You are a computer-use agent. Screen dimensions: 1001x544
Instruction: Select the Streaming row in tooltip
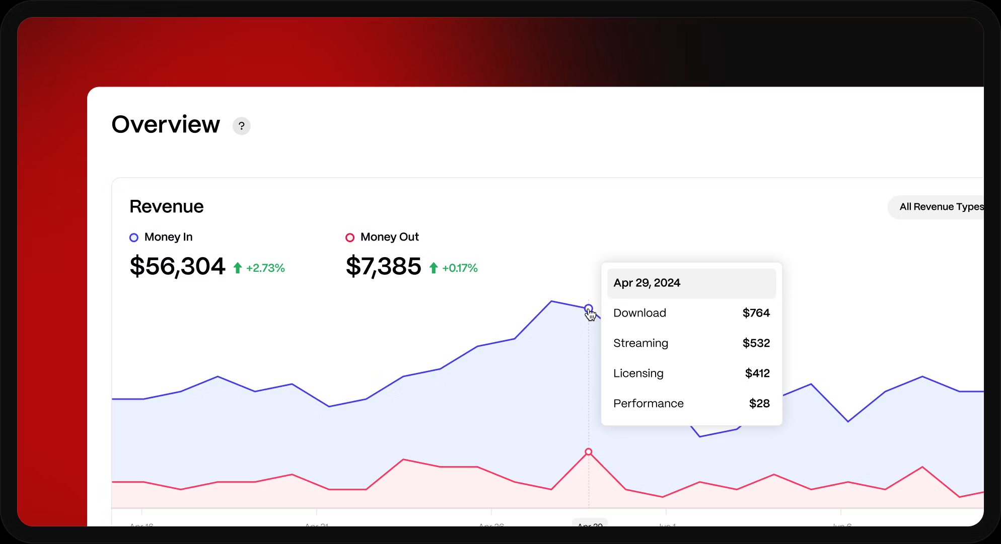pyautogui.click(x=691, y=343)
